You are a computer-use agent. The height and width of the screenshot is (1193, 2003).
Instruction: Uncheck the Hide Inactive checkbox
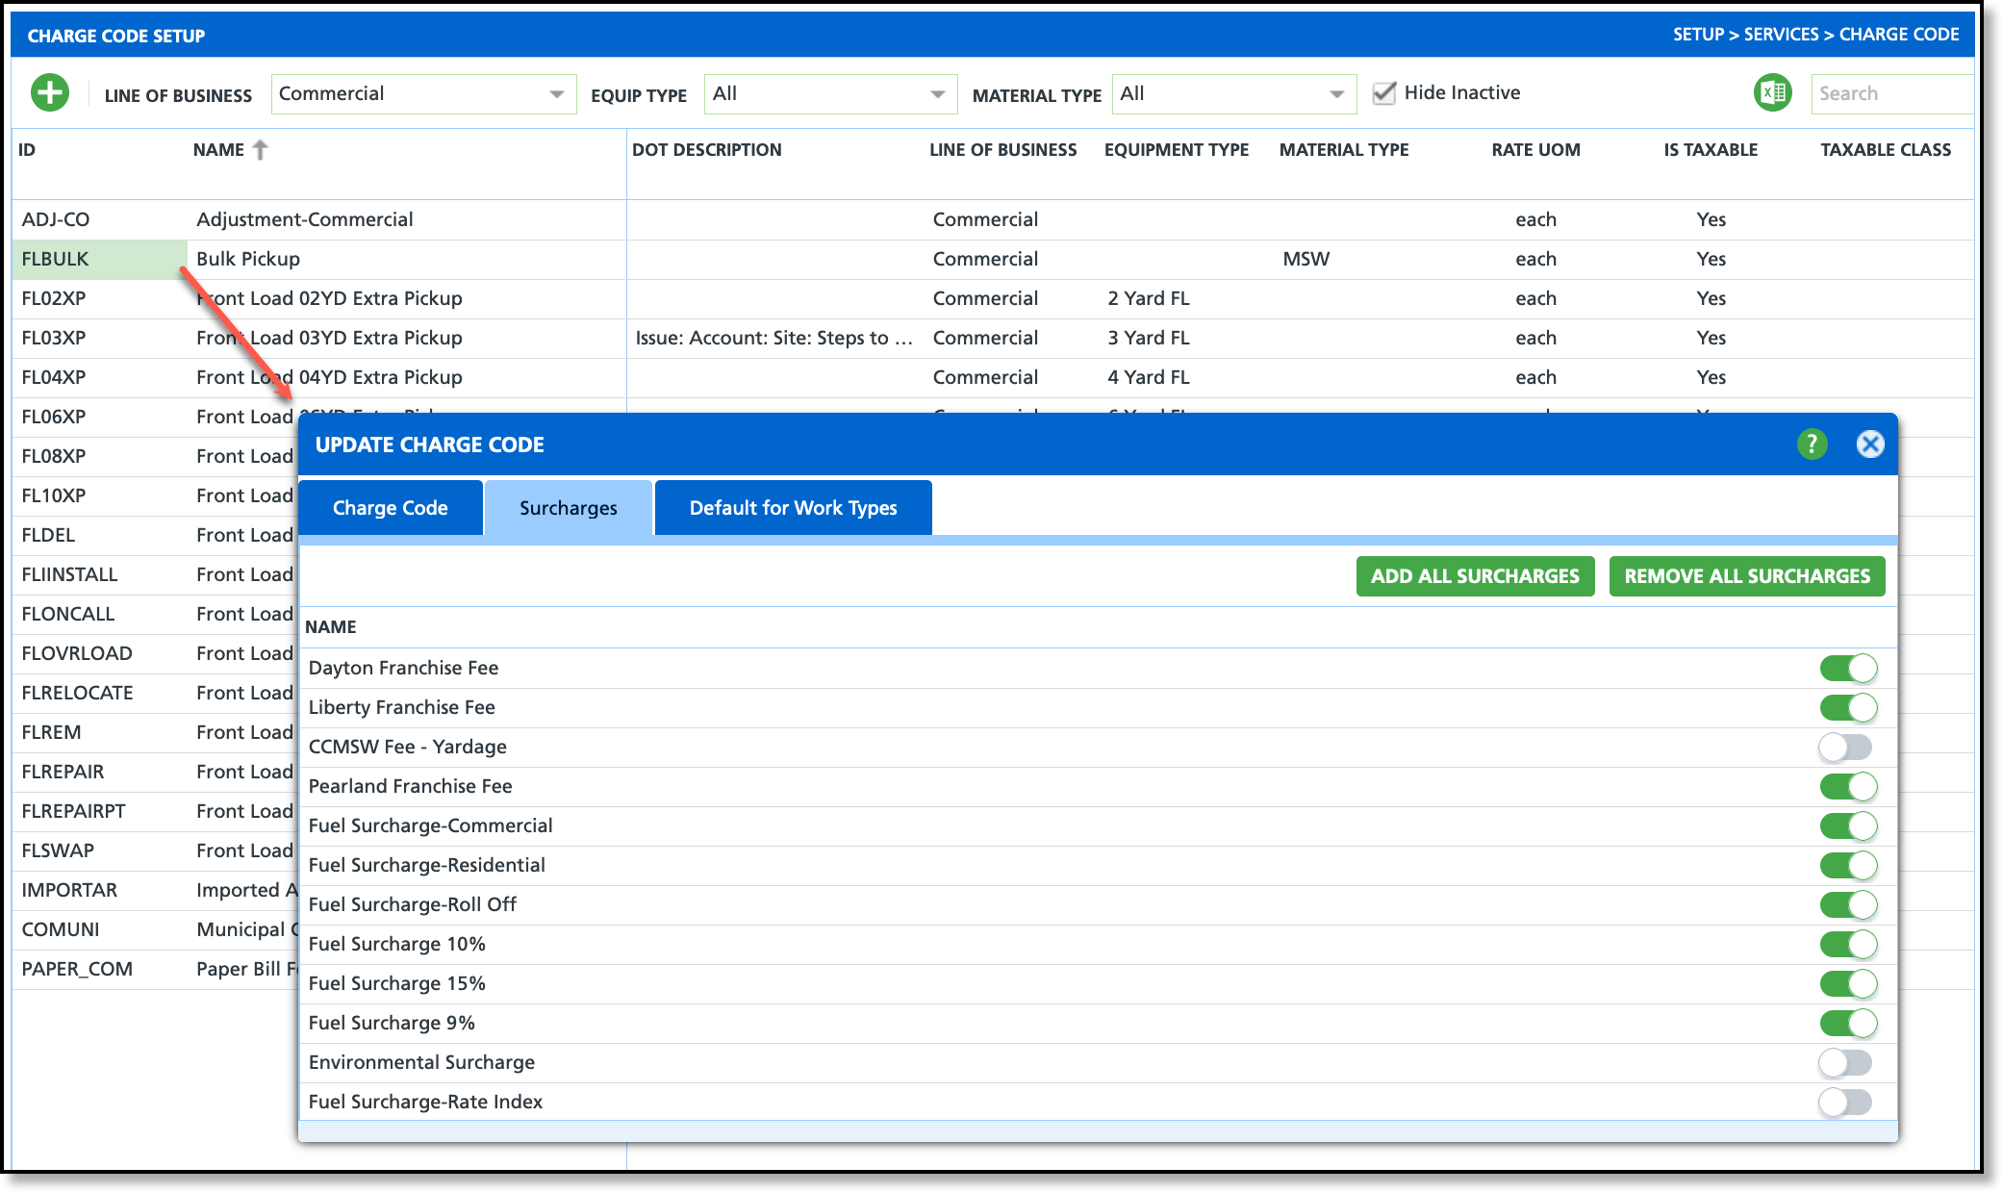(1383, 93)
